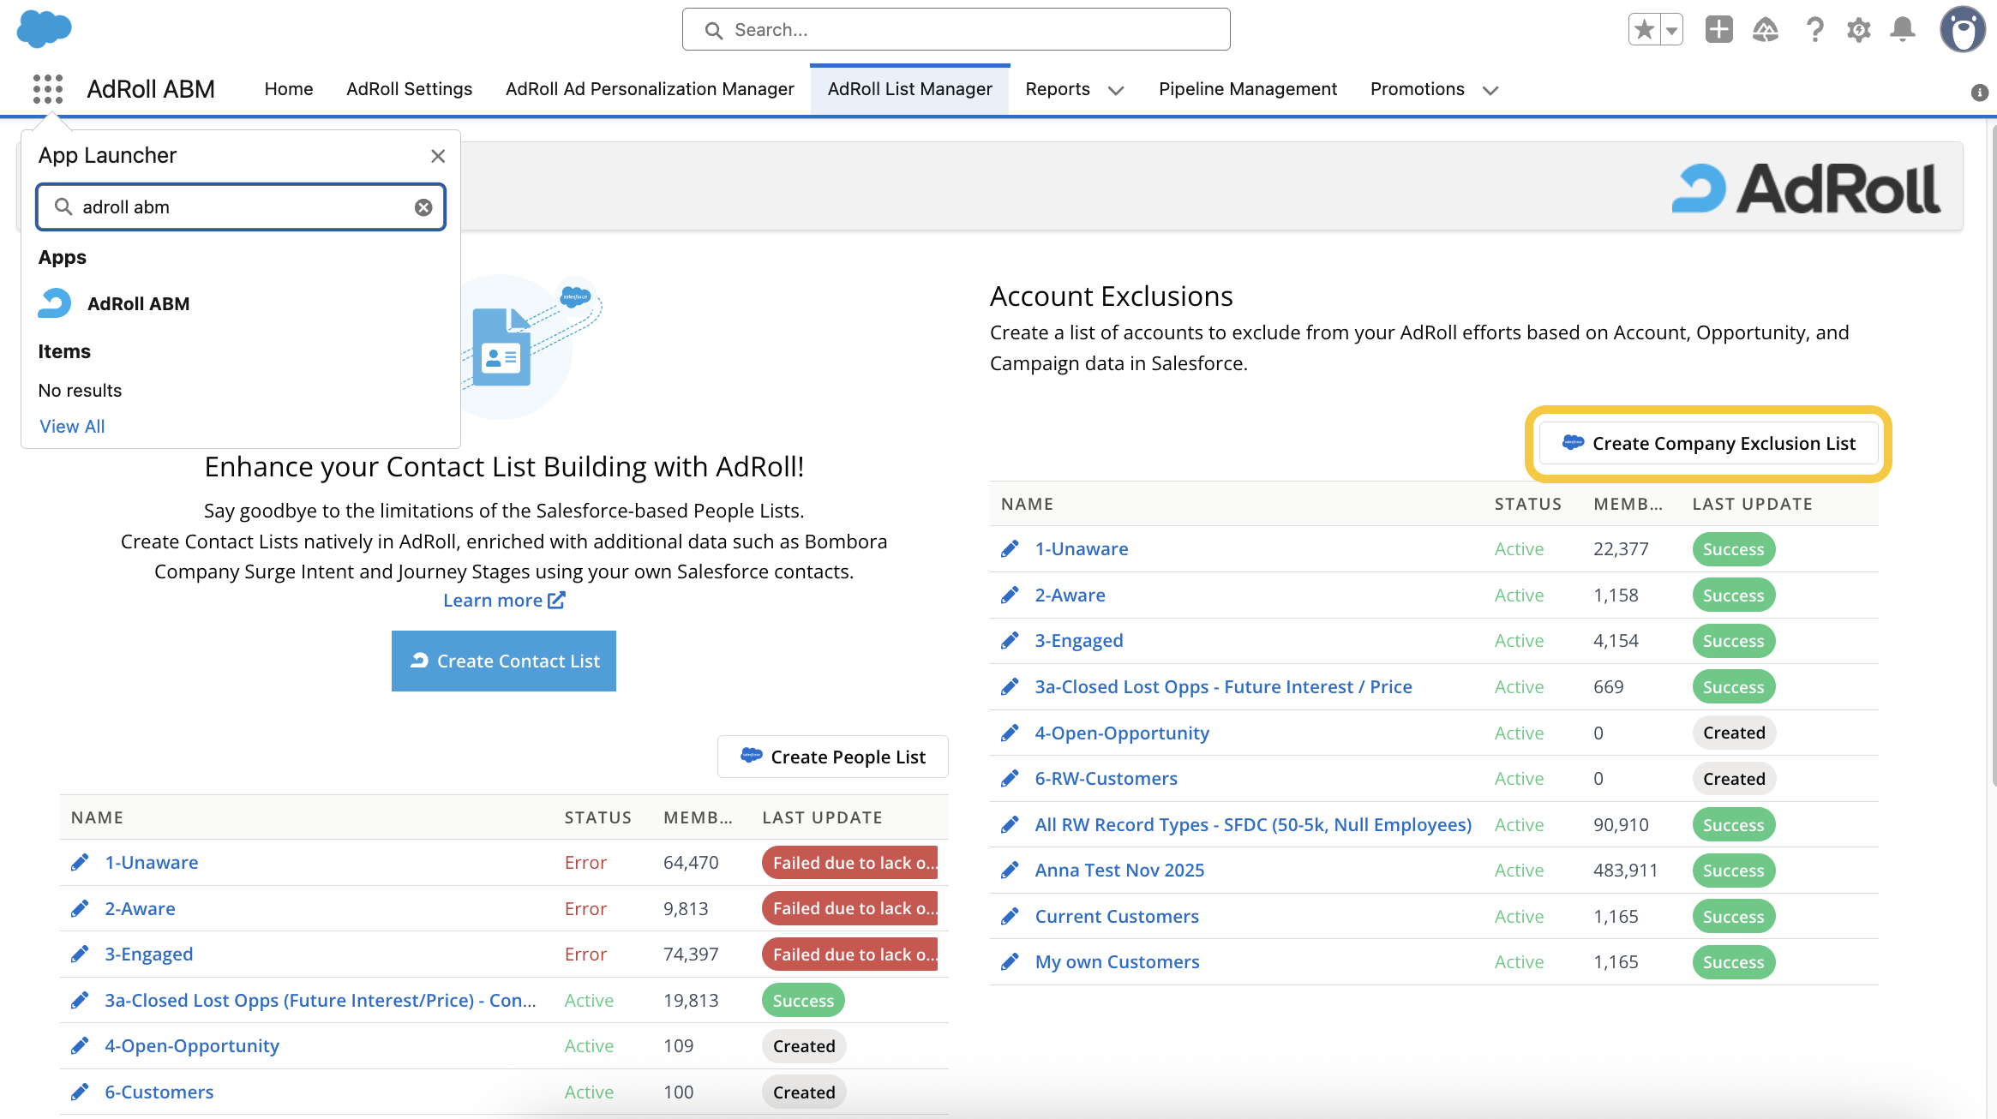Click pencil icon beside Anna Test Nov 2025

(x=1010, y=871)
